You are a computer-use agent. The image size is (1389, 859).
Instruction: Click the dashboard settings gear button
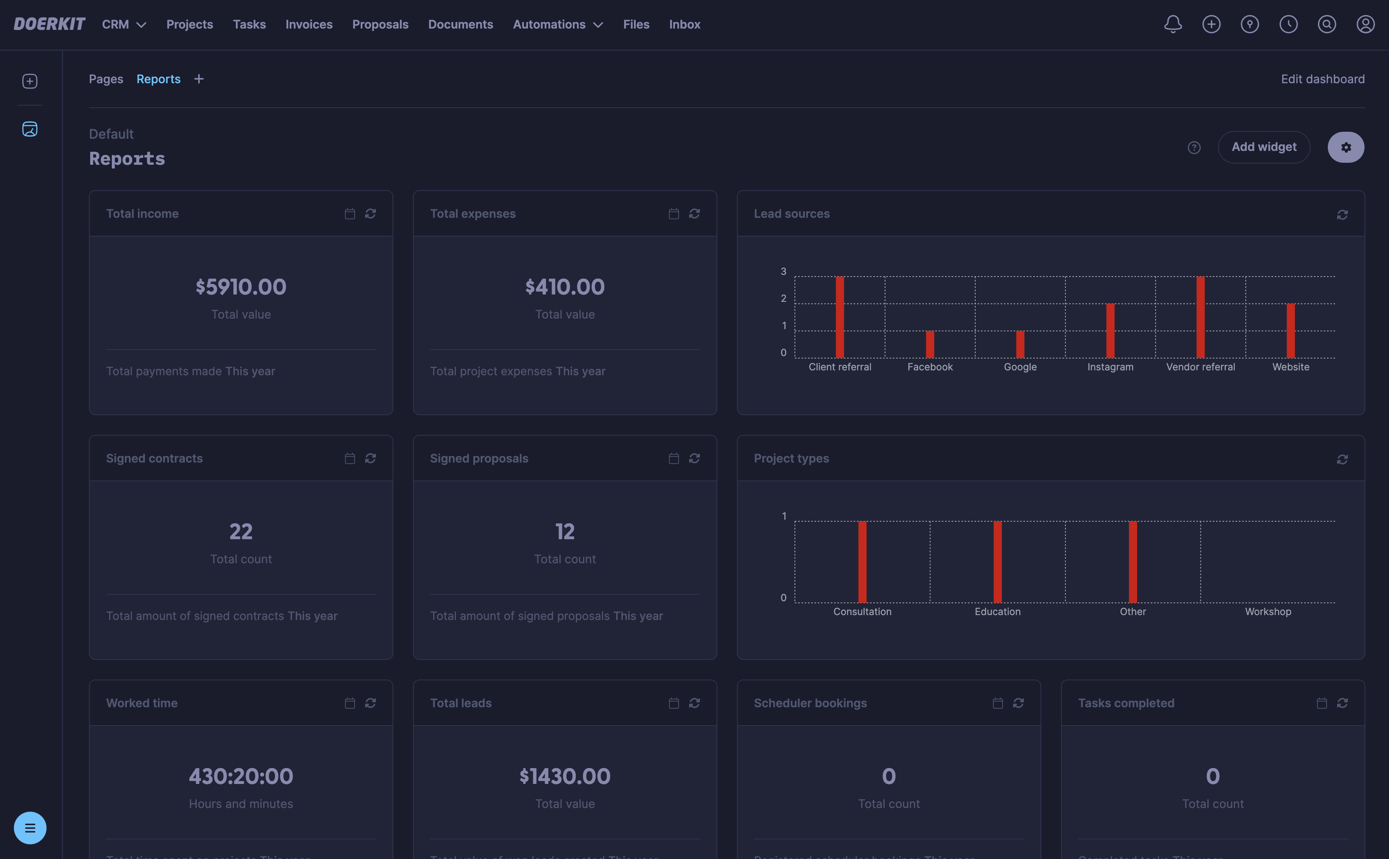[1345, 147]
